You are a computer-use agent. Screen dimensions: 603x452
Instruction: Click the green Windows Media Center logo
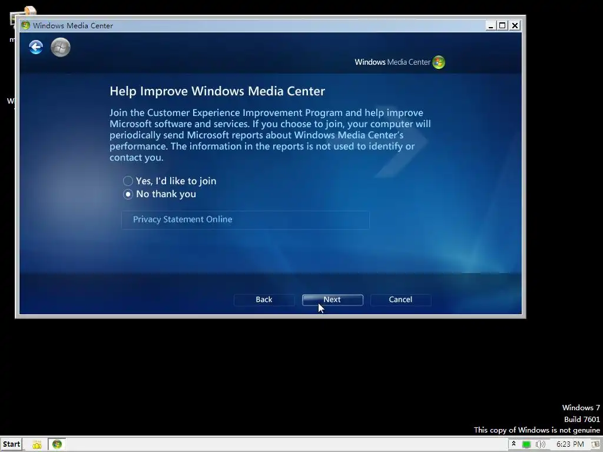439,62
